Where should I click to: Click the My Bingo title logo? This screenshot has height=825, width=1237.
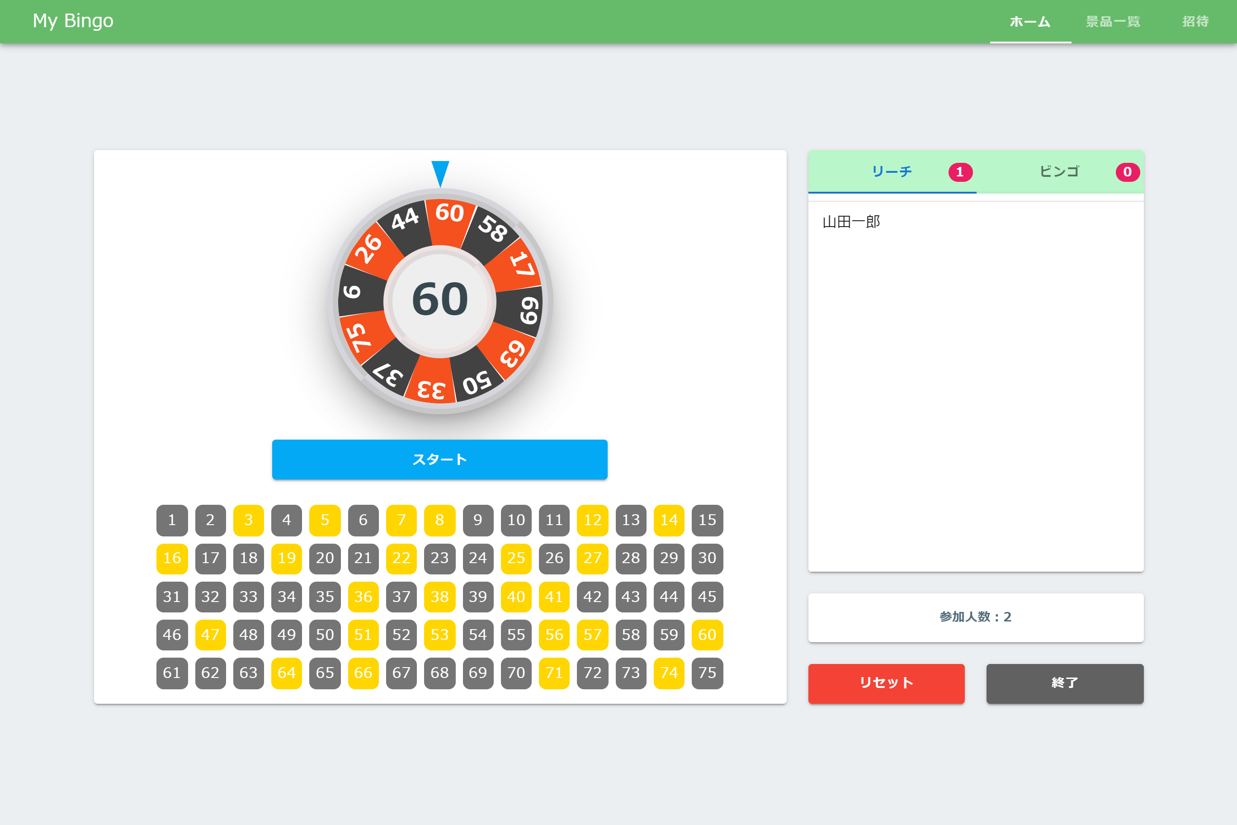click(73, 20)
